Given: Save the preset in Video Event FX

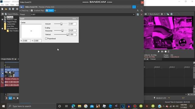Looking at the screenshot, I should tap(138, 15).
